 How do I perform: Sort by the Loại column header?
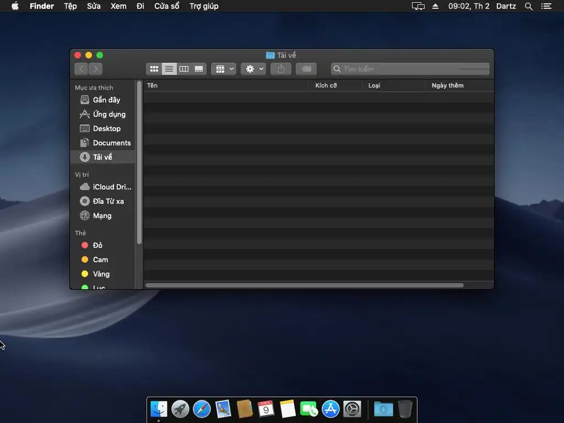(393, 85)
